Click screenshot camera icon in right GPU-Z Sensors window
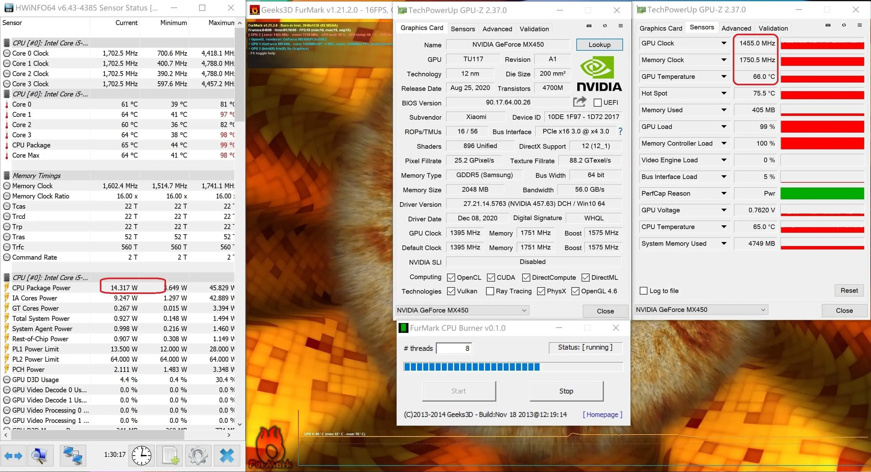871x472 pixels. [828, 25]
